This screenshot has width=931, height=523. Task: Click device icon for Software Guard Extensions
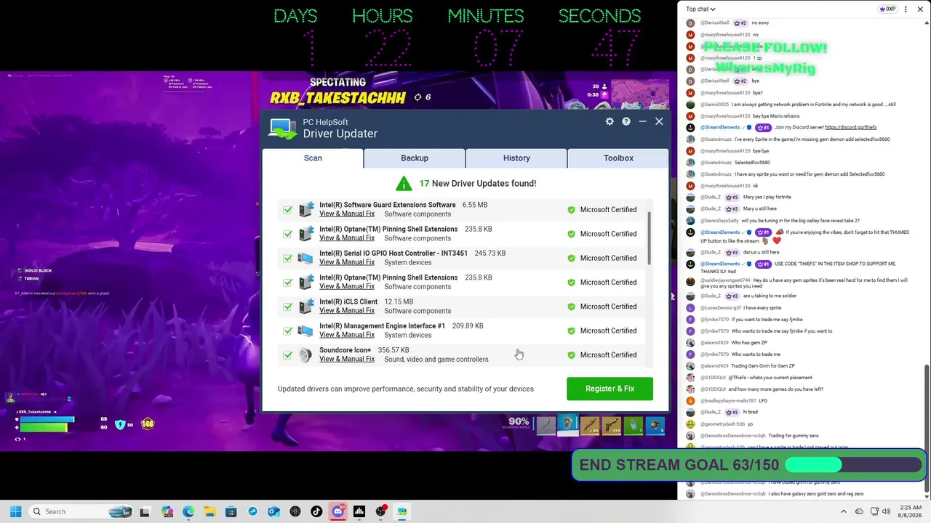click(305, 209)
